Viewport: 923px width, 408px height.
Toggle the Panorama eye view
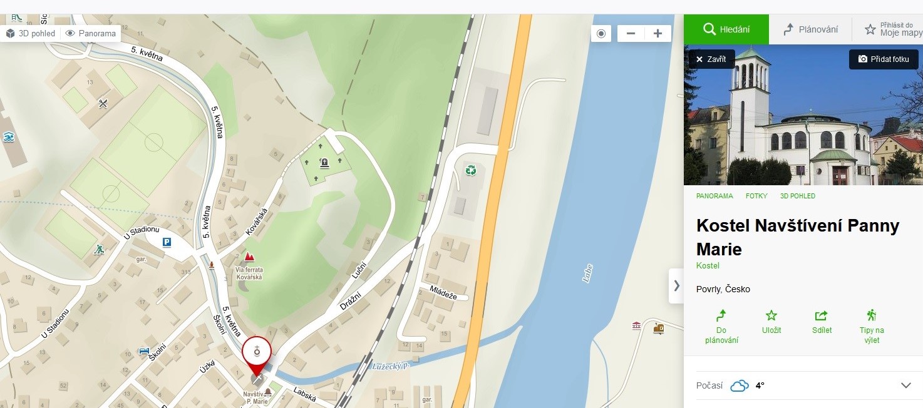pos(91,33)
